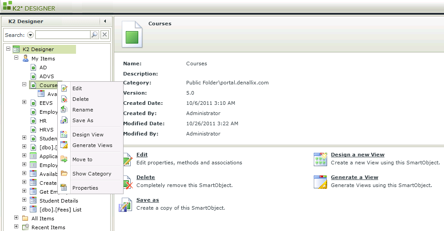Viewport: 444px width, 231px height.
Task: Collapse the K2 Designer root node
Action: pos(8,49)
